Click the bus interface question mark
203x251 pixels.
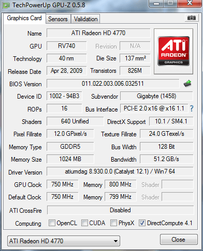(x=192, y=108)
